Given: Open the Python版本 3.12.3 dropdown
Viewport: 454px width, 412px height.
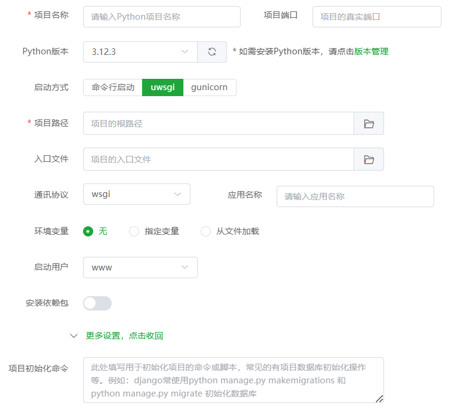Looking at the screenshot, I should pos(140,52).
